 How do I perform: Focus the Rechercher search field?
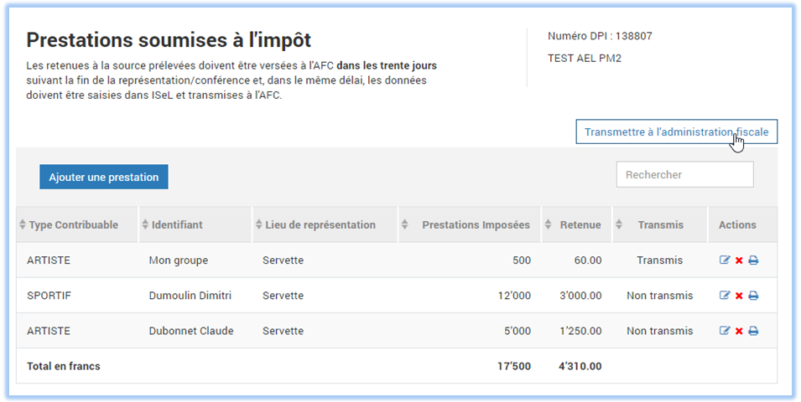click(684, 174)
